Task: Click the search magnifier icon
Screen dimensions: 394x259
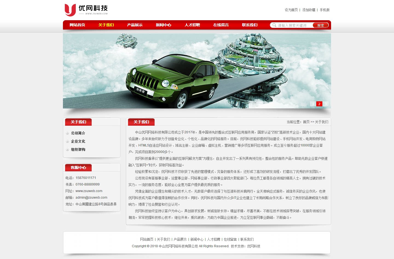Action: tap(274, 25)
